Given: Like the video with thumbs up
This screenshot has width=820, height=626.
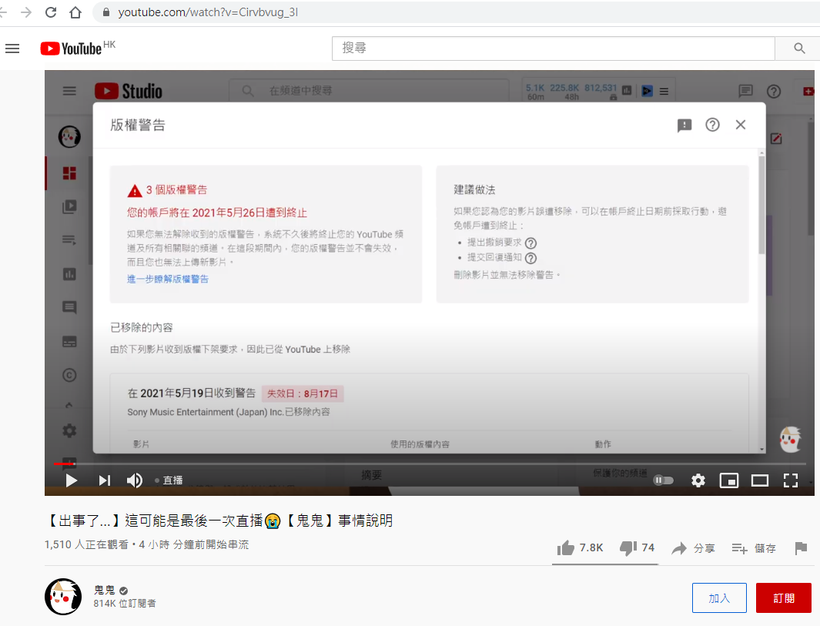Looking at the screenshot, I should tap(567, 547).
